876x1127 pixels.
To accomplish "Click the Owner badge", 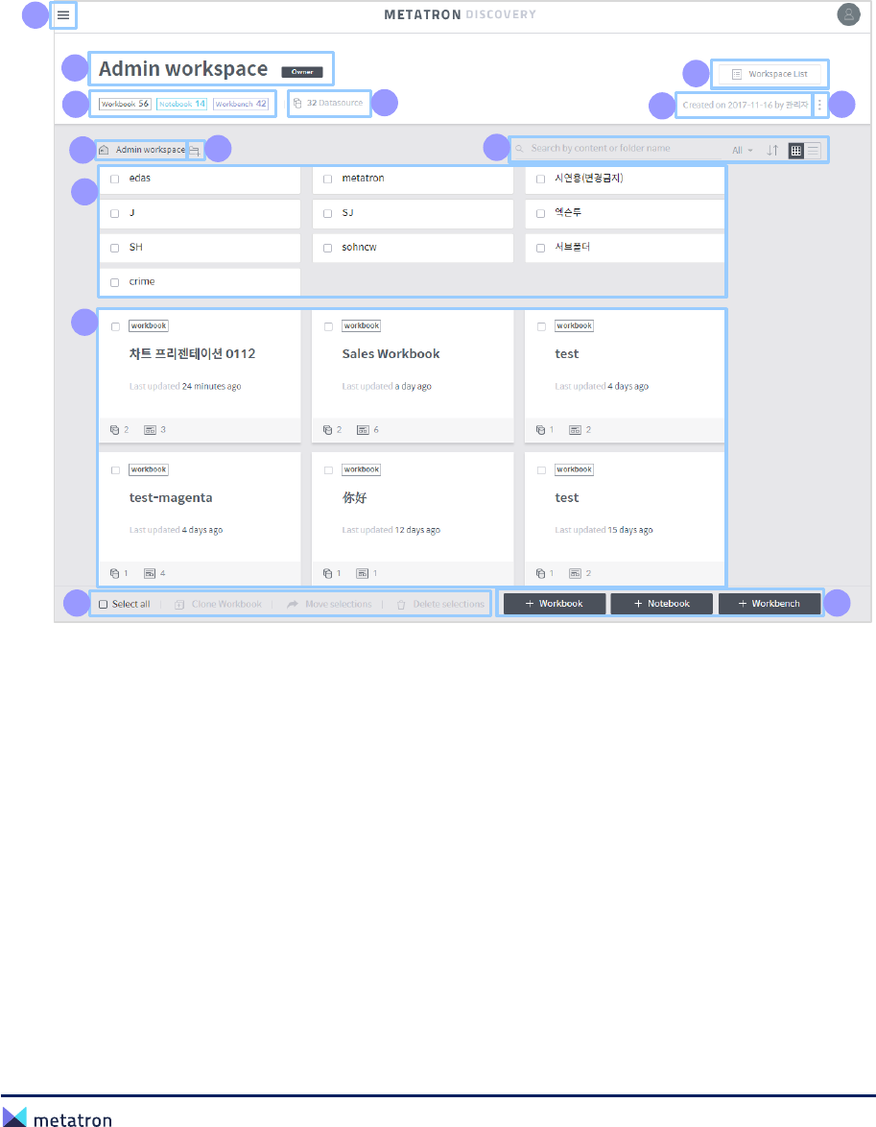I will (x=302, y=72).
